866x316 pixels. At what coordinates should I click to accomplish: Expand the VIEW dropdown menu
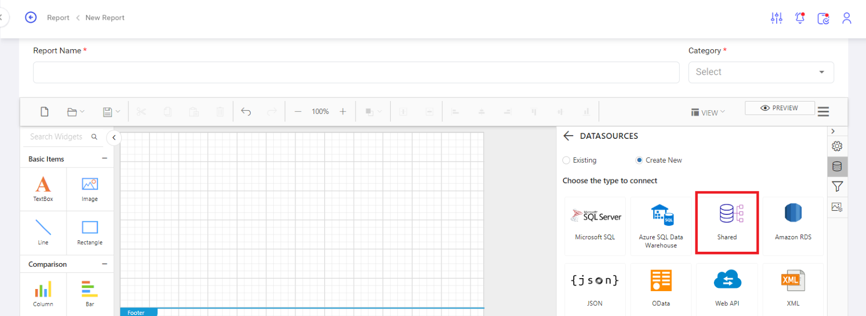pyautogui.click(x=708, y=112)
